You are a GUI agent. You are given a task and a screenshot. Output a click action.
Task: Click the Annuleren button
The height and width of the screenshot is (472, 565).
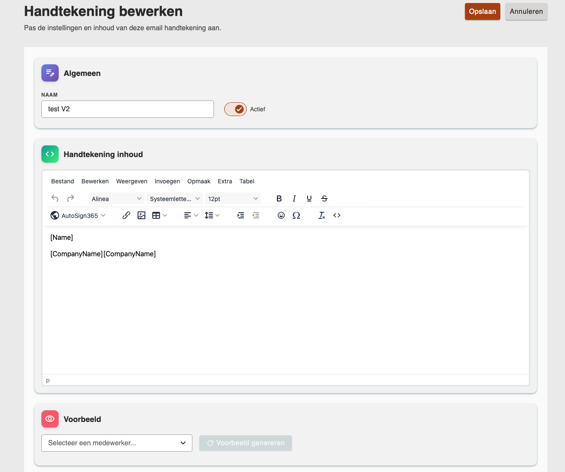(526, 12)
